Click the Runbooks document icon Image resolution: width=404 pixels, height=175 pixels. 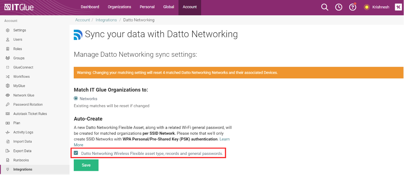(x=8, y=160)
